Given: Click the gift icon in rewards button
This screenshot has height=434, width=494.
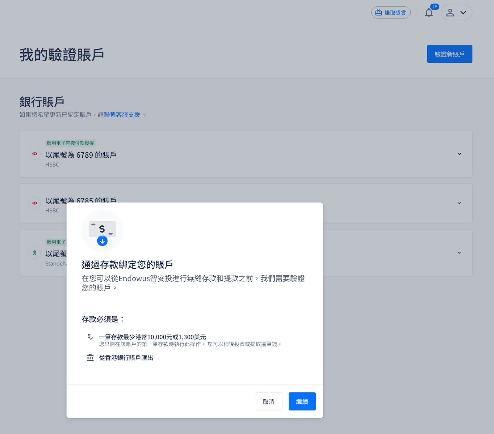Looking at the screenshot, I should point(379,13).
